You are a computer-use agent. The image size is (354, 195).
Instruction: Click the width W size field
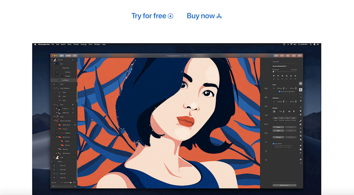point(280,88)
